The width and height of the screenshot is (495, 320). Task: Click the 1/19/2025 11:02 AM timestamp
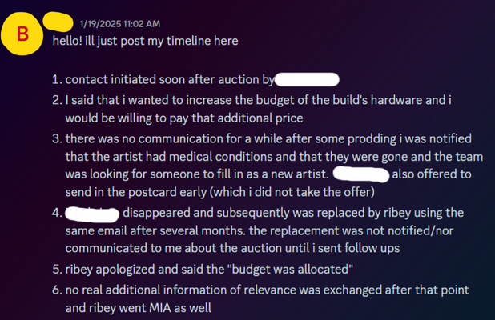point(119,24)
